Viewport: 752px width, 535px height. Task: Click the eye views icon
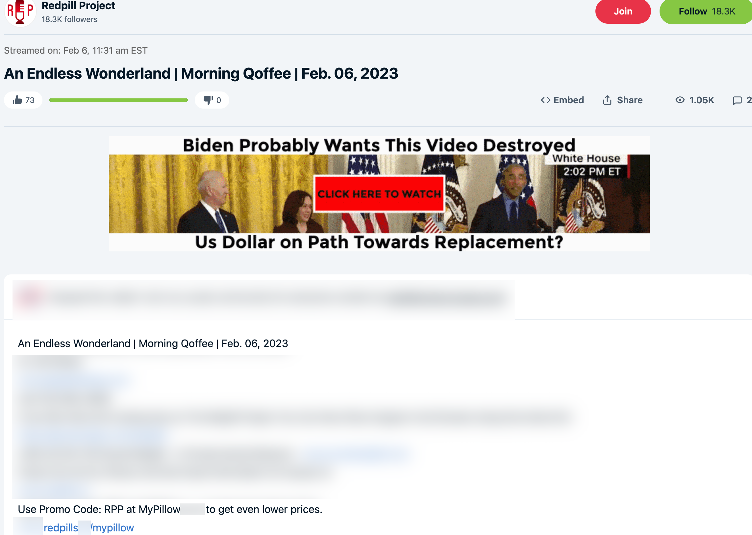680,100
